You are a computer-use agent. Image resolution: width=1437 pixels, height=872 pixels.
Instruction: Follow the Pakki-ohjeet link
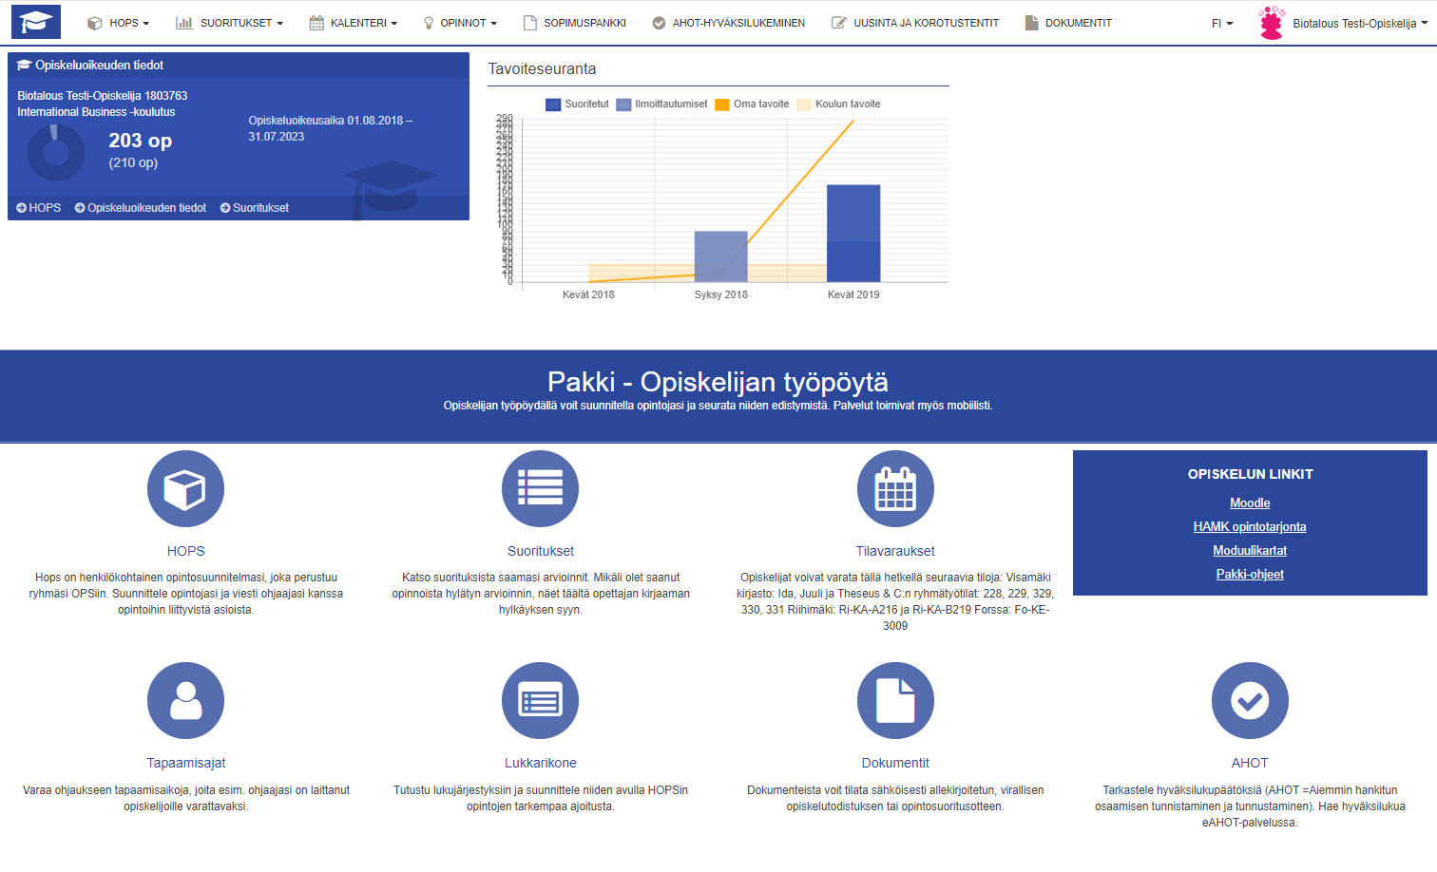pyautogui.click(x=1250, y=575)
